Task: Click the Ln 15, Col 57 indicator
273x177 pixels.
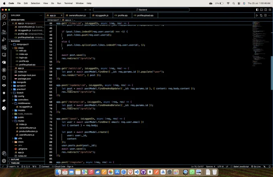Action: point(197,167)
